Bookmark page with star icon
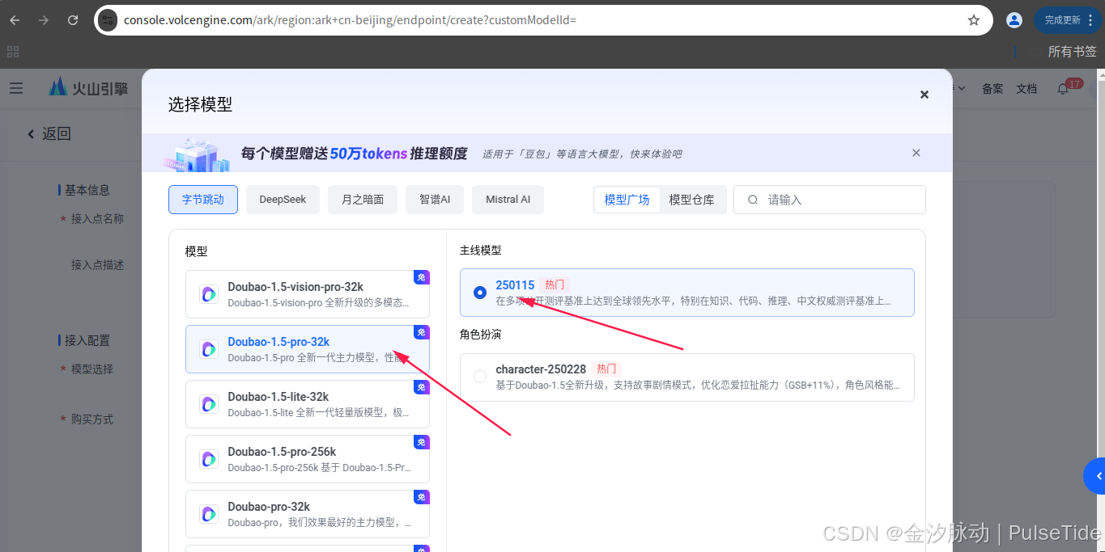The image size is (1105, 552). pyautogui.click(x=974, y=20)
